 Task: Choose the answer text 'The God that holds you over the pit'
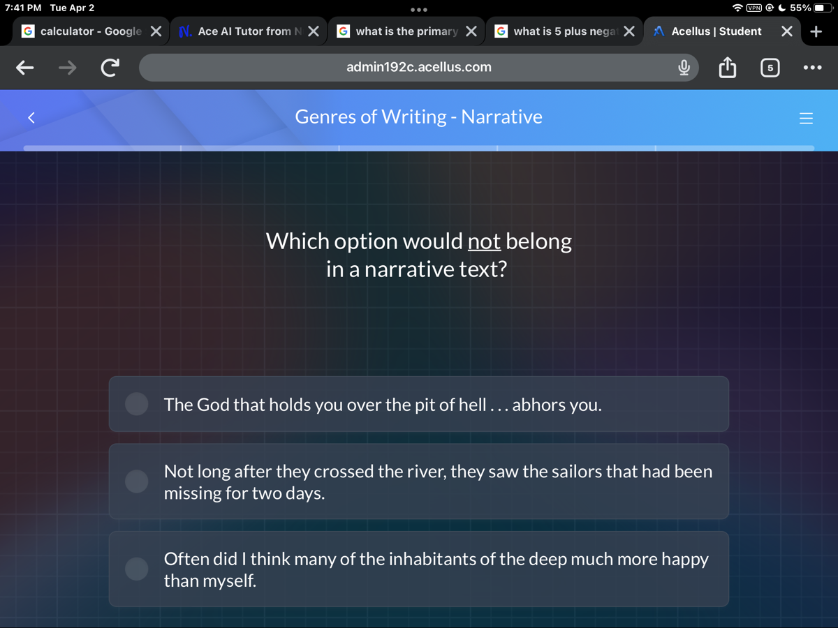coord(383,405)
